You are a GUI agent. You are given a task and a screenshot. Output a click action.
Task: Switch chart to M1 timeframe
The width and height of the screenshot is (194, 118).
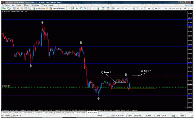point(166,8)
